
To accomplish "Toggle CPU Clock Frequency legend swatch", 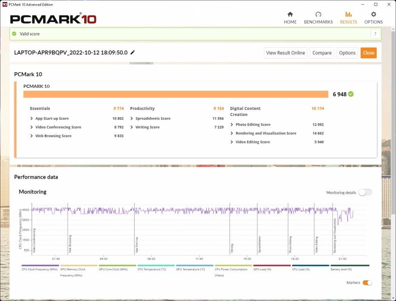I will (x=40, y=265).
